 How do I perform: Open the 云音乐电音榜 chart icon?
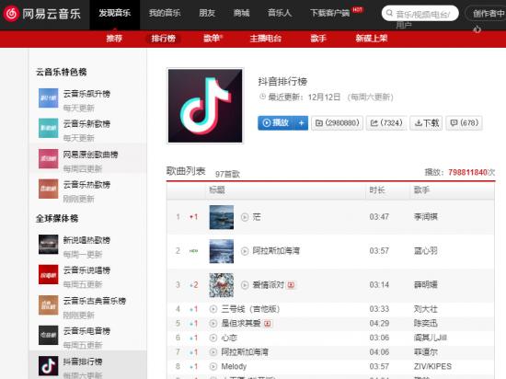(x=49, y=335)
